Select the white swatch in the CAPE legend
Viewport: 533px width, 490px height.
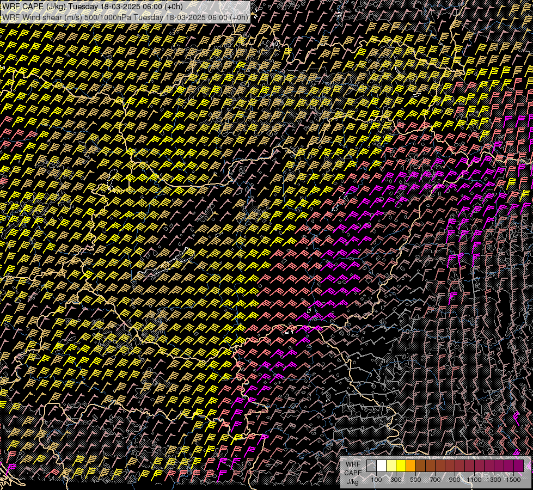(x=382, y=465)
